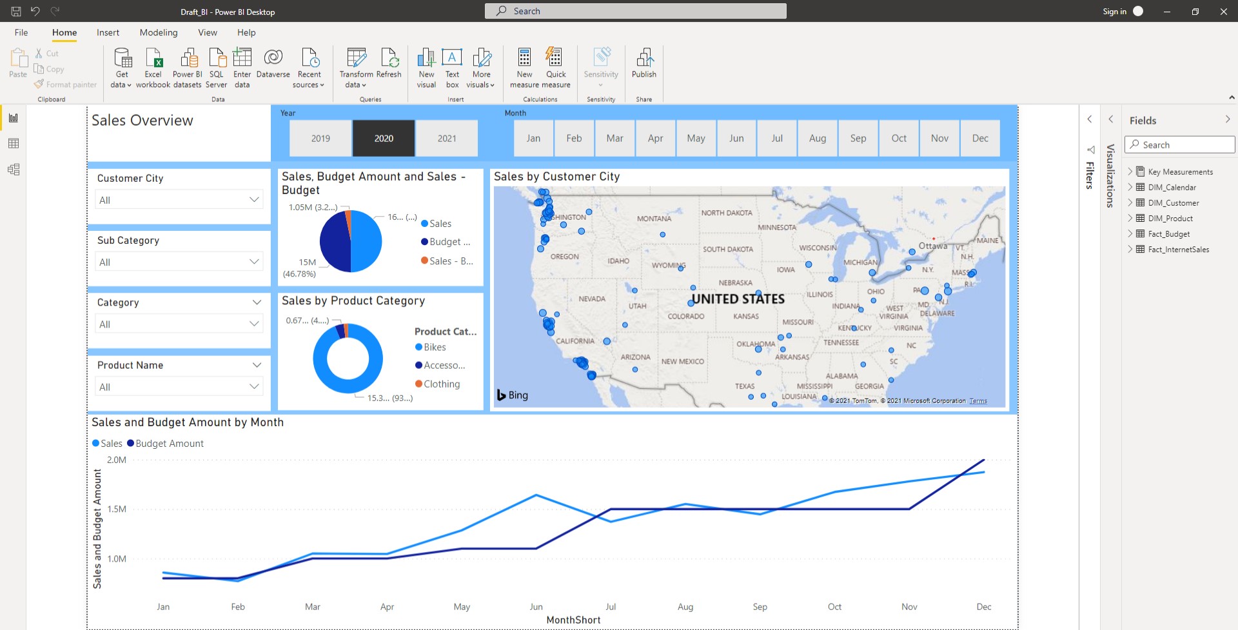Switch to Data view in sidebar
Image resolution: width=1238 pixels, height=630 pixels.
[14, 144]
